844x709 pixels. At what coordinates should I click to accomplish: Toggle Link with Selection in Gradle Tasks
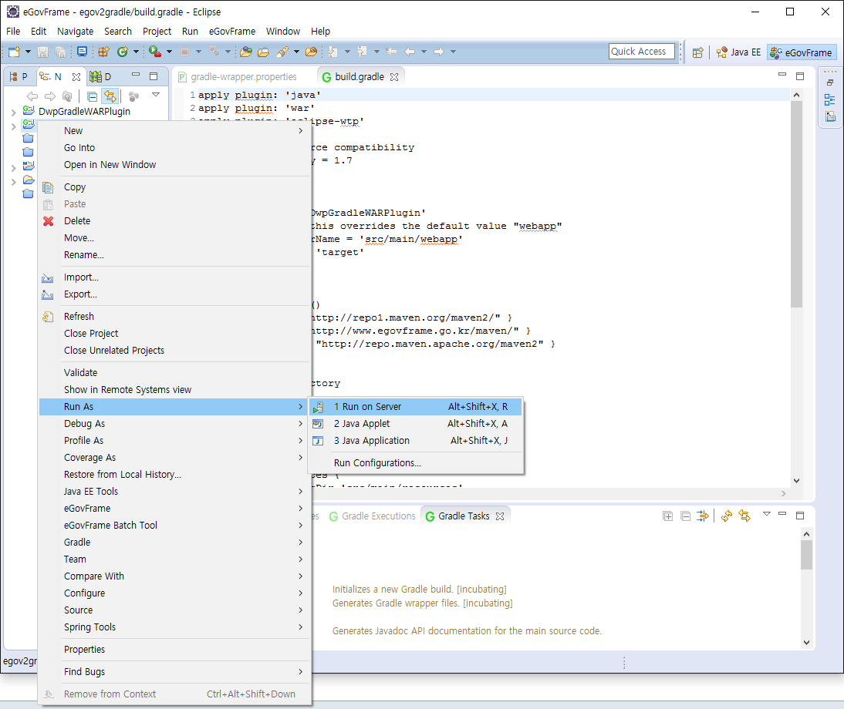(x=745, y=516)
